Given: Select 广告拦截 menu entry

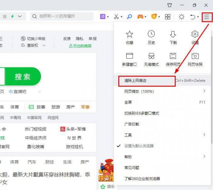Looking at the screenshot, I should click(x=162, y=124).
